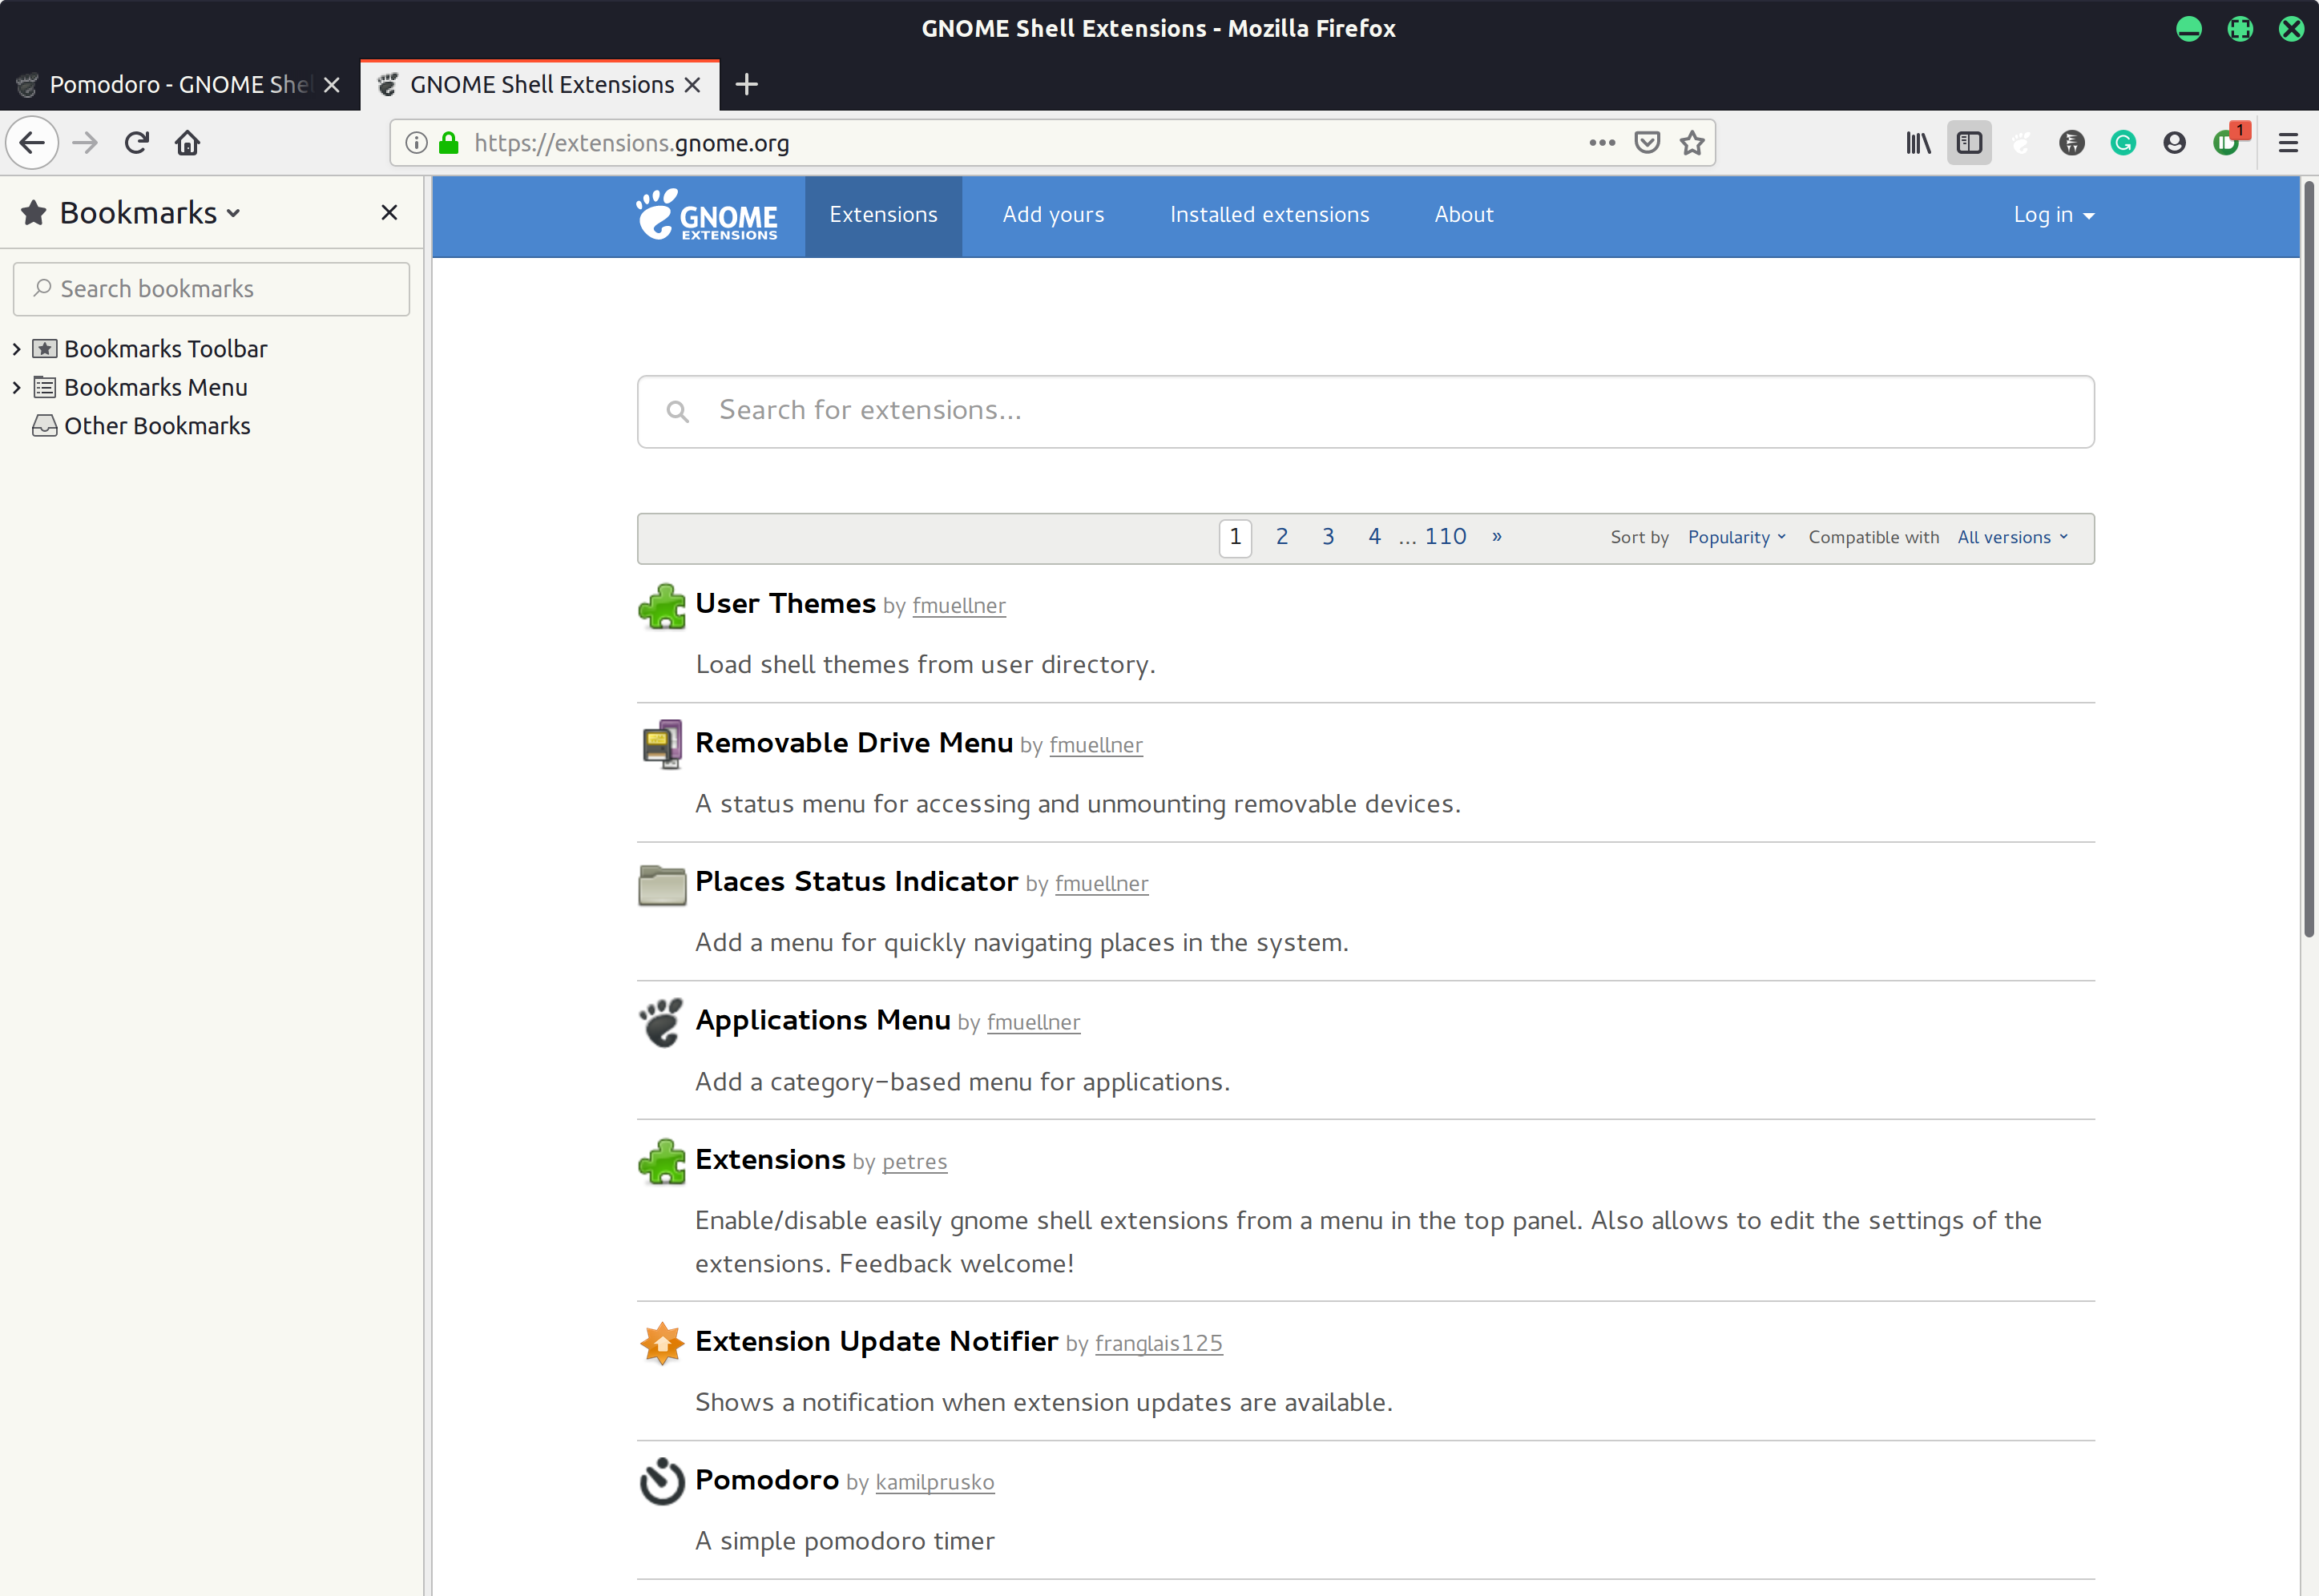Go to results page 4

1374,537
